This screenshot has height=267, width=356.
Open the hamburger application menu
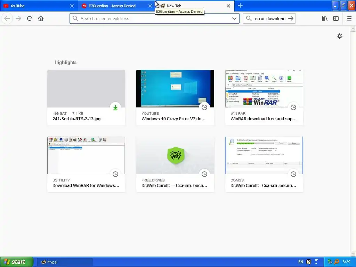pos(349,18)
